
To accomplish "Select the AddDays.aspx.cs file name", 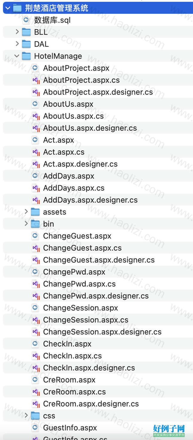I will tap(74, 188).
